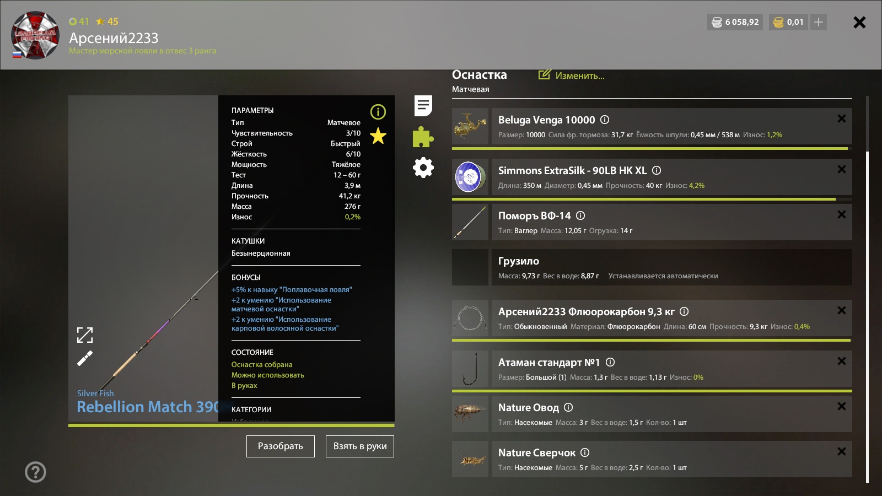Click the Поморъ ВФ-14 float thumbnail
The image size is (882, 496).
coord(470,222)
